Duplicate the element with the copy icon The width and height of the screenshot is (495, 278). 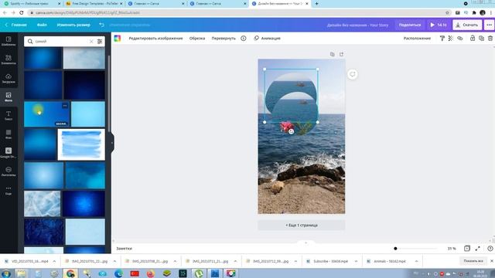[481, 38]
